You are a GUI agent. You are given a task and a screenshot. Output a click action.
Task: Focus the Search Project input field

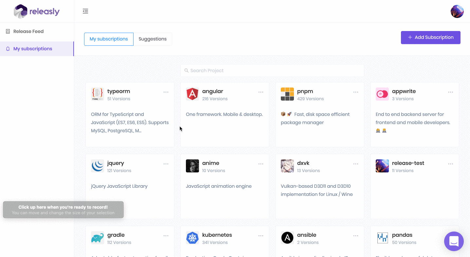272,71
